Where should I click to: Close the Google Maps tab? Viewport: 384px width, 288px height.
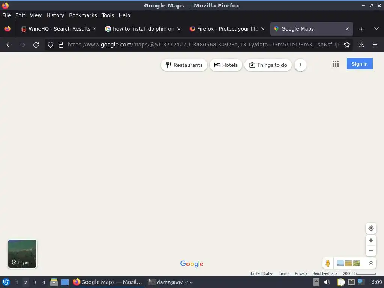[x=347, y=29]
